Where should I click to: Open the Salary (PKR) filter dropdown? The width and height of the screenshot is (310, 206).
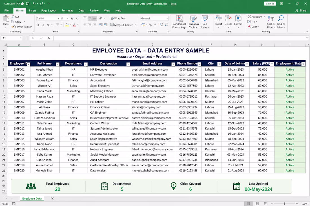272,64
